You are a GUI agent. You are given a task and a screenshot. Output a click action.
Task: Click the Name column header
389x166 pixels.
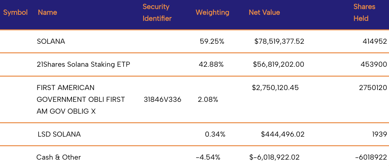[x=47, y=12]
